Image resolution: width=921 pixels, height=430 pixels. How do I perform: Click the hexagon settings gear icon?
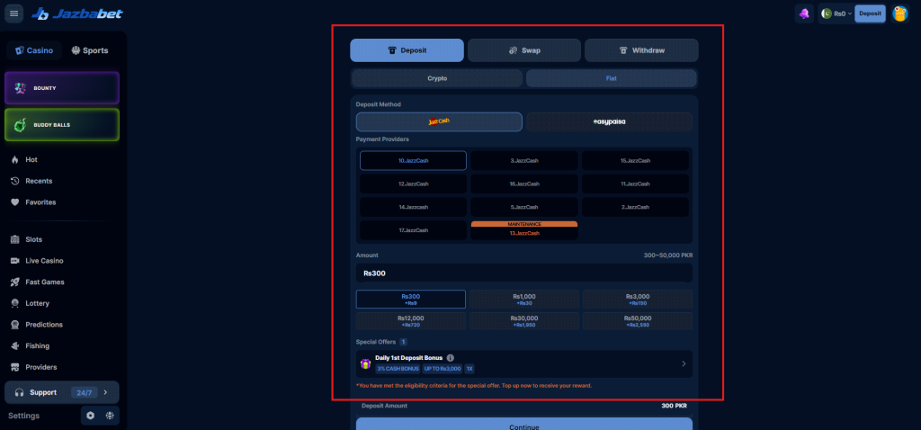tap(91, 416)
